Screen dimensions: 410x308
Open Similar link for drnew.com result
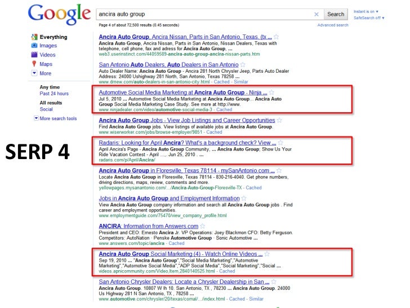tap(241, 82)
